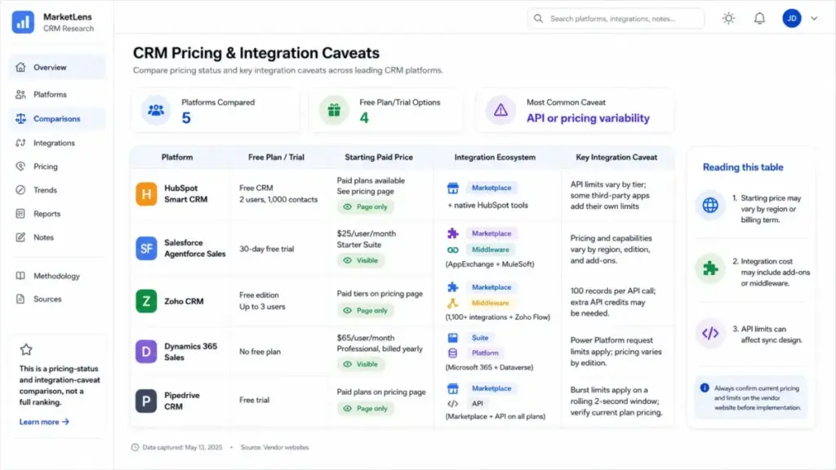Click Pipedrive marketplace storefront icon
The width and height of the screenshot is (836, 470).
point(452,388)
